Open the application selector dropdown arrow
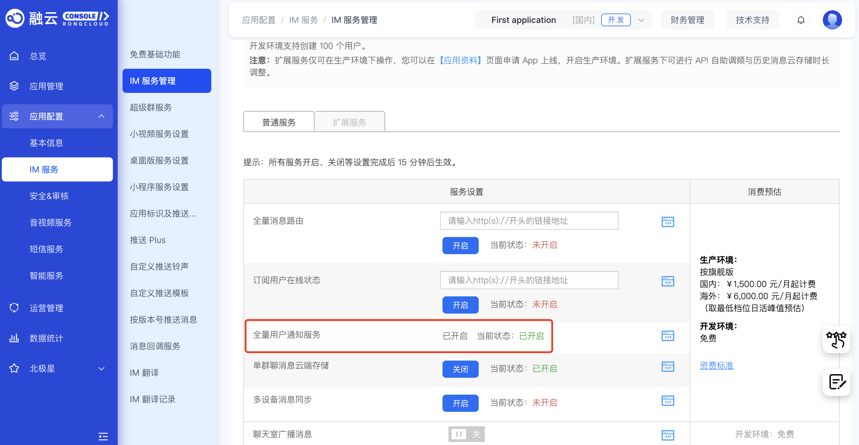 640,20
